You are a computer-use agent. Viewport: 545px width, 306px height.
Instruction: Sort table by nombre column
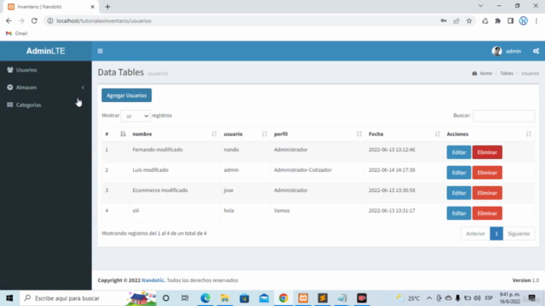pos(175,134)
